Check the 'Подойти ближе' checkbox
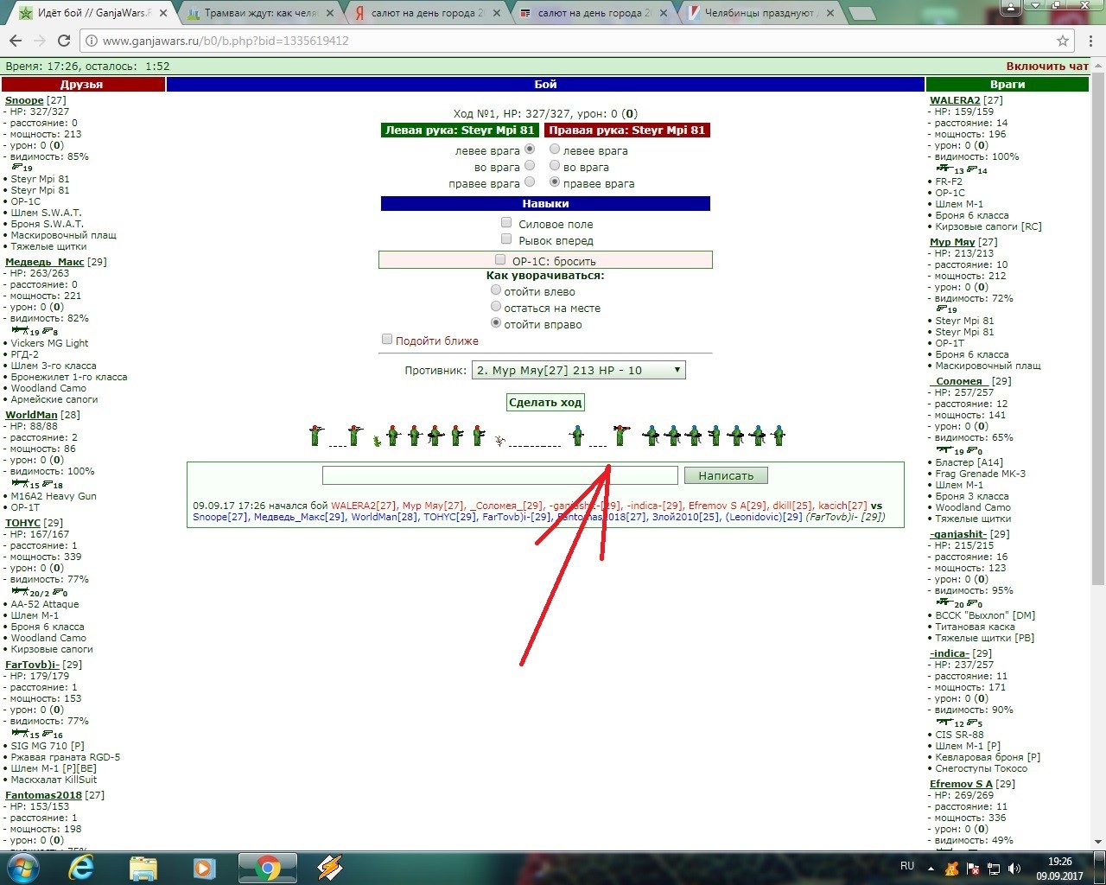The image size is (1106, 885). (x=387, y=340)
